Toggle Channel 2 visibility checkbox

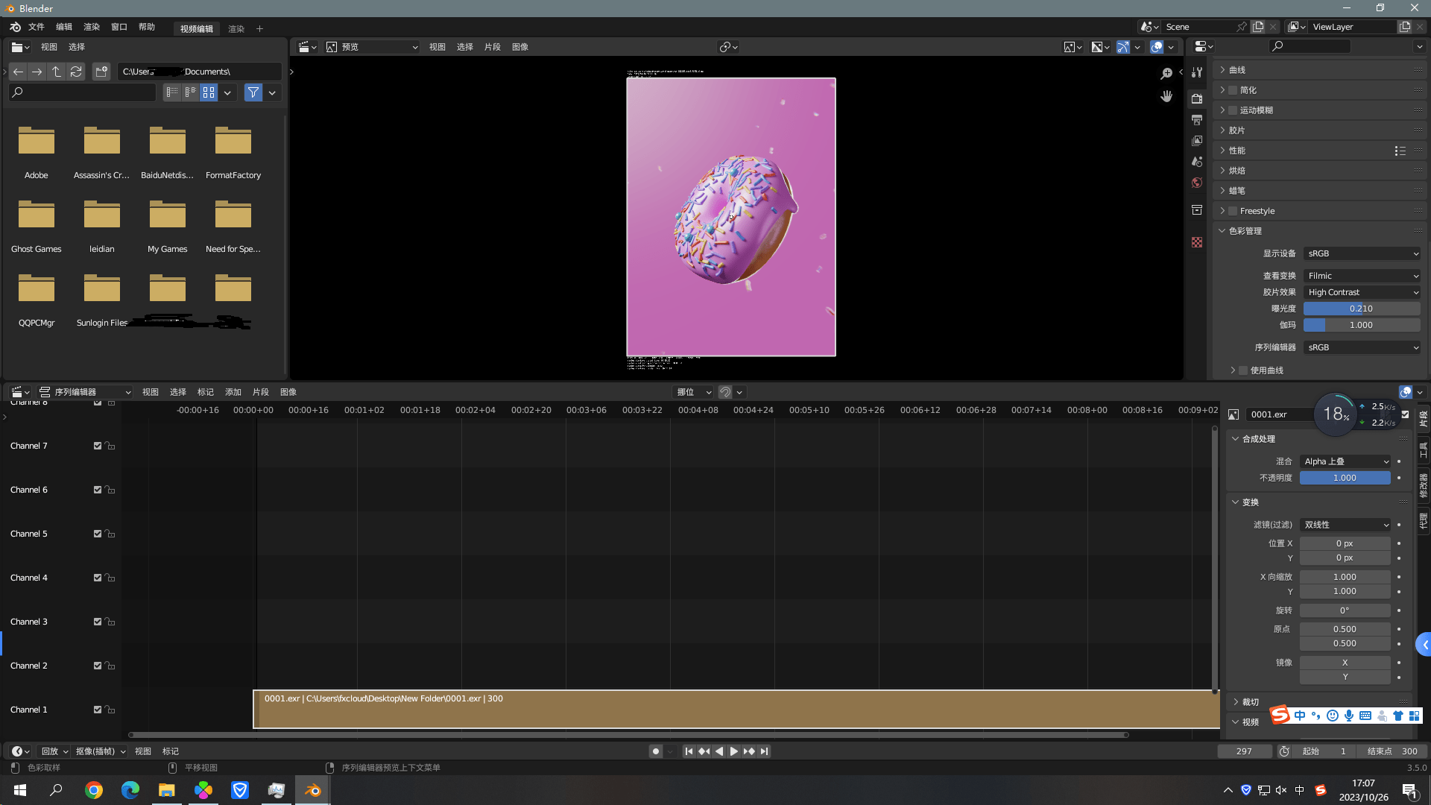pos(98,666)
